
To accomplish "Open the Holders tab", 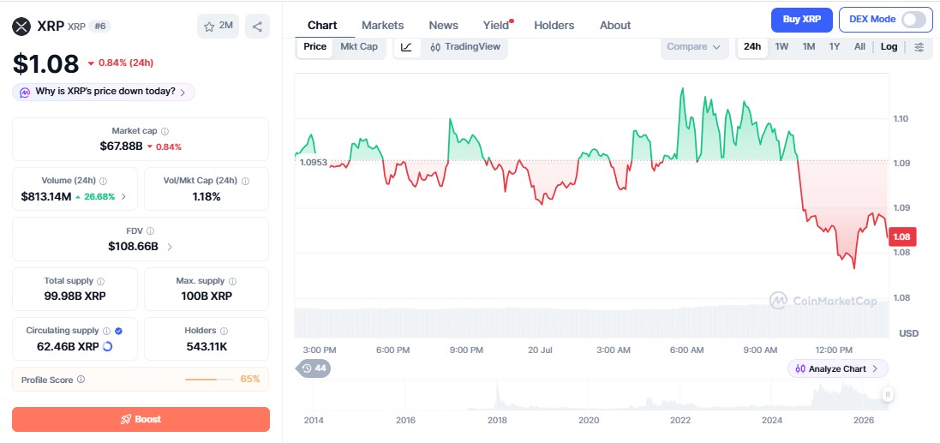I will tap(554, 25).
